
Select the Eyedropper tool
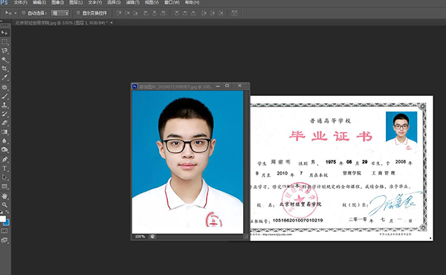click(4, 77)
